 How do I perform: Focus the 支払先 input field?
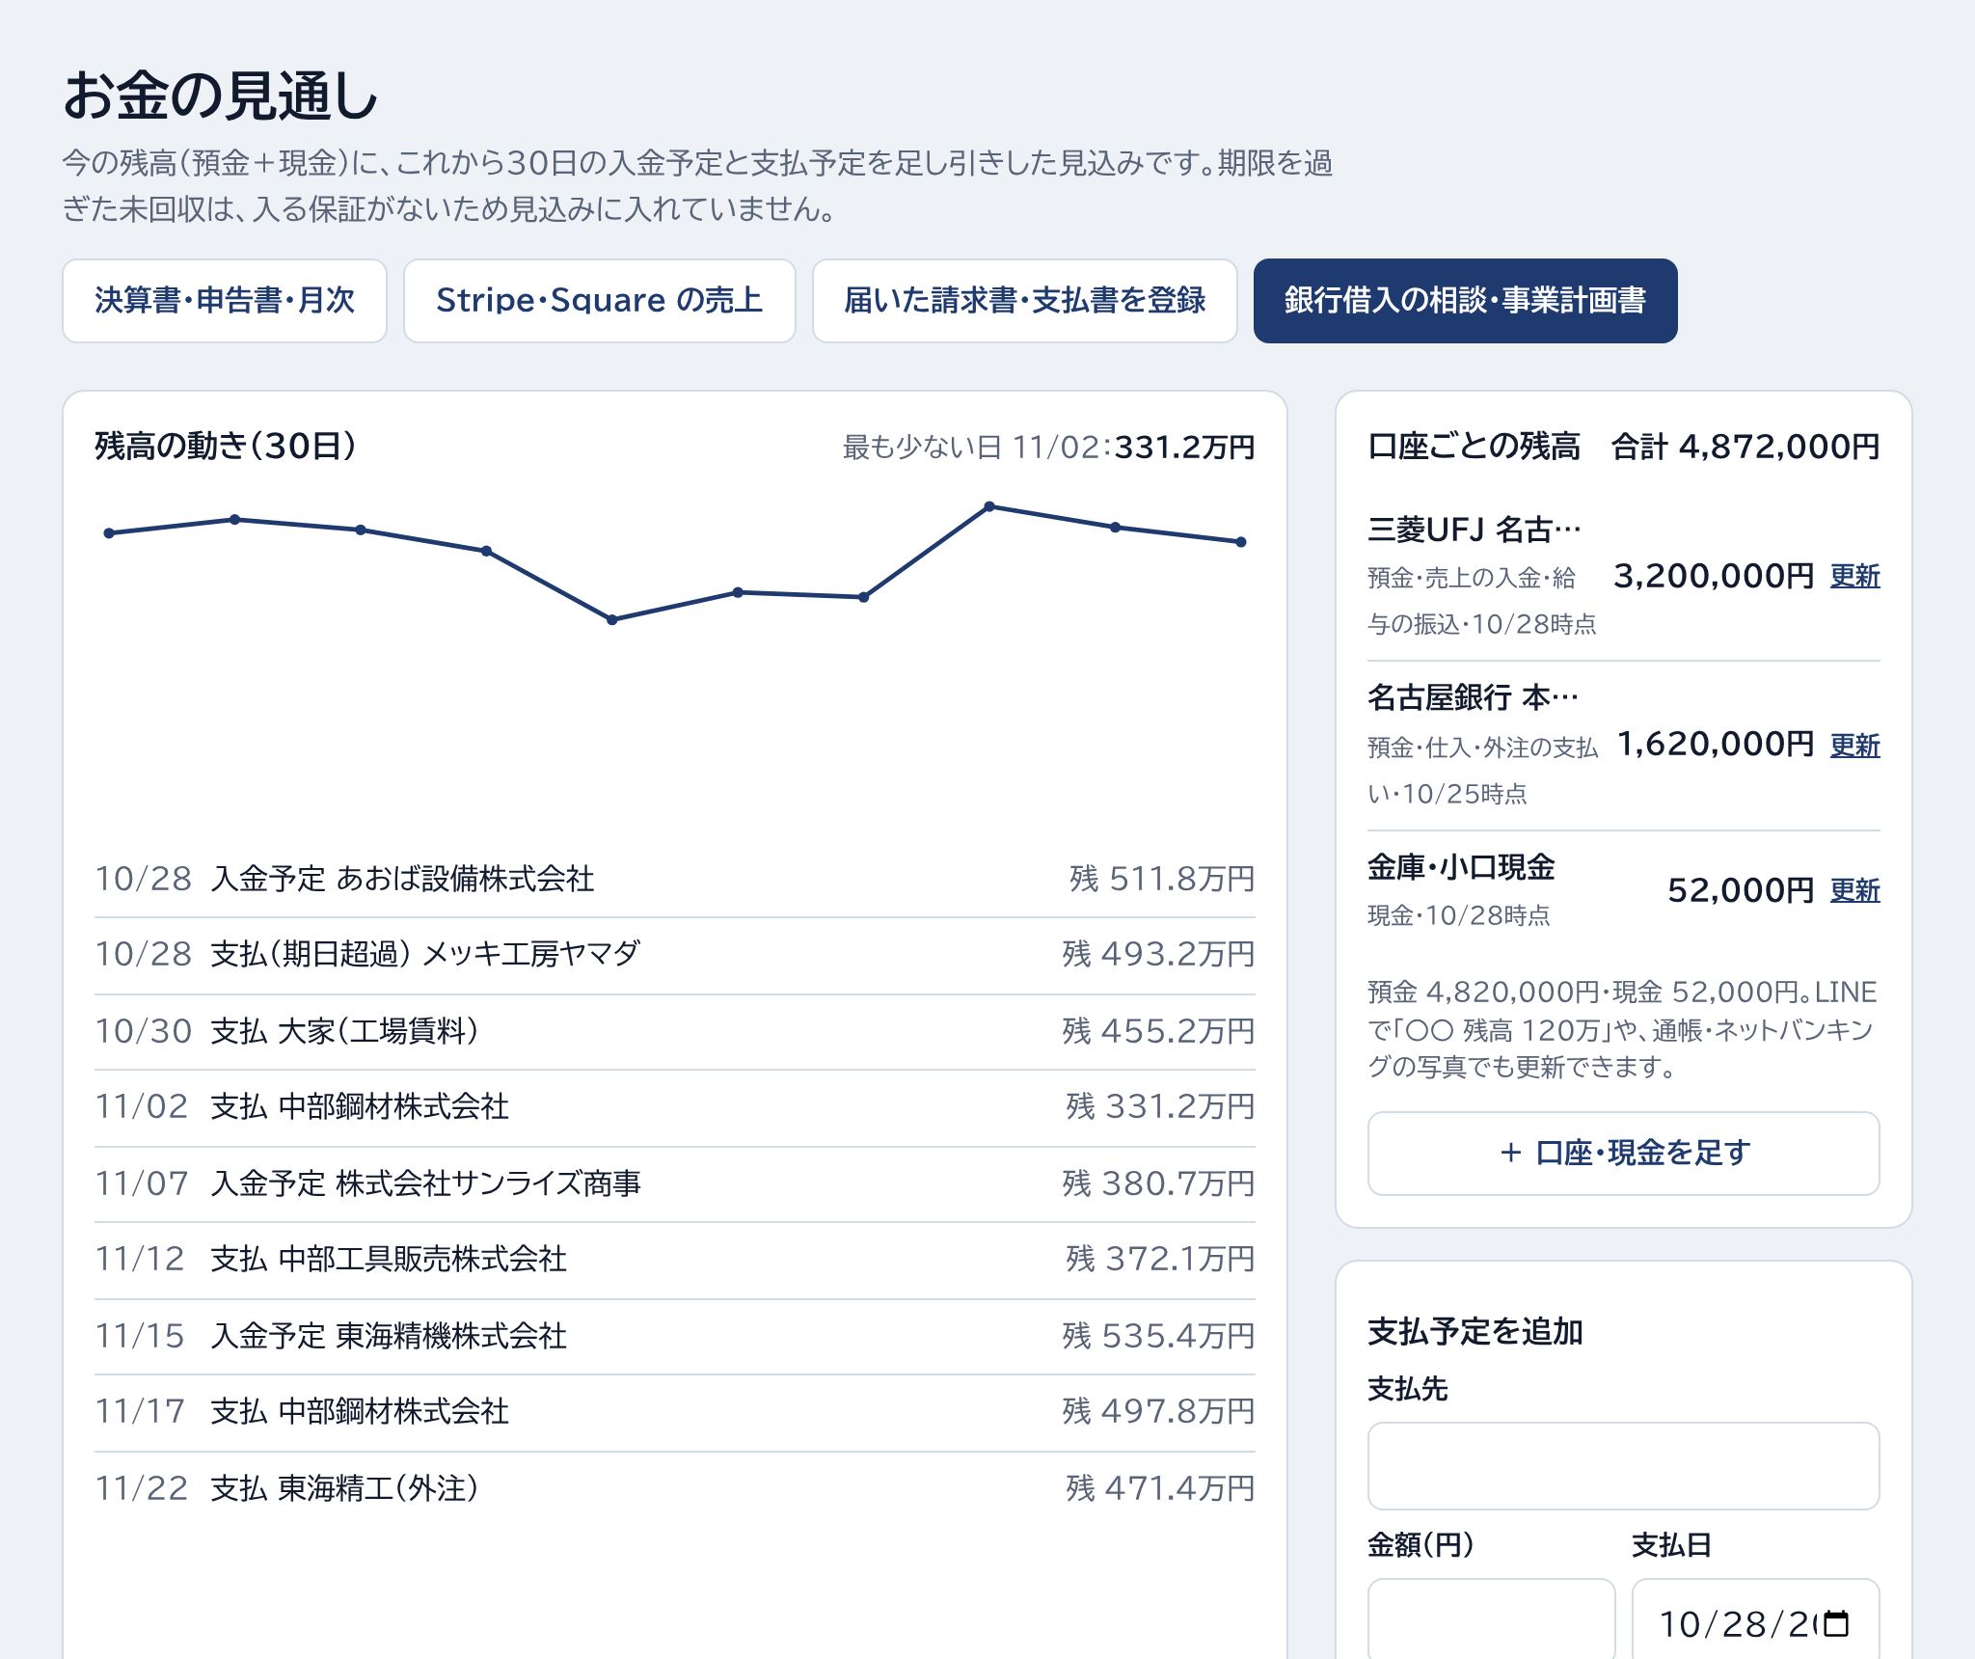[1623, 1466]
